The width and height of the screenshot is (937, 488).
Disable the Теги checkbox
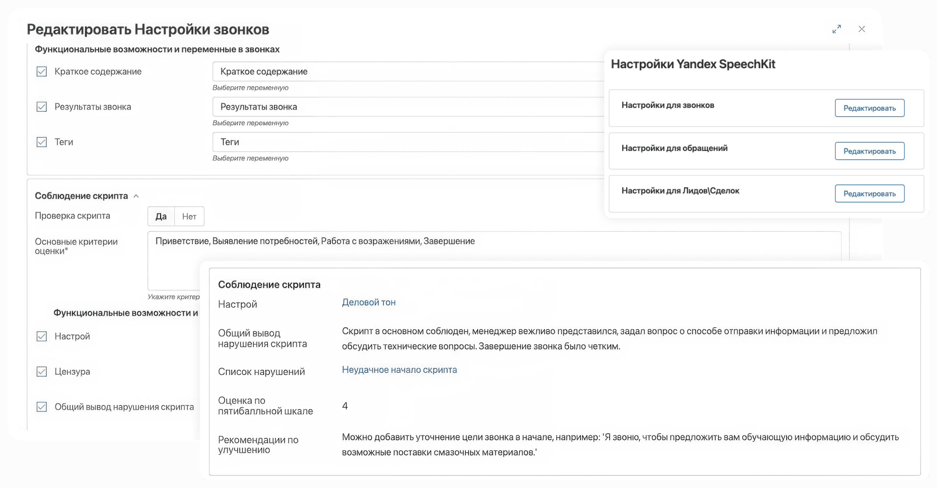pyautogui.click(x=41, y=142)
